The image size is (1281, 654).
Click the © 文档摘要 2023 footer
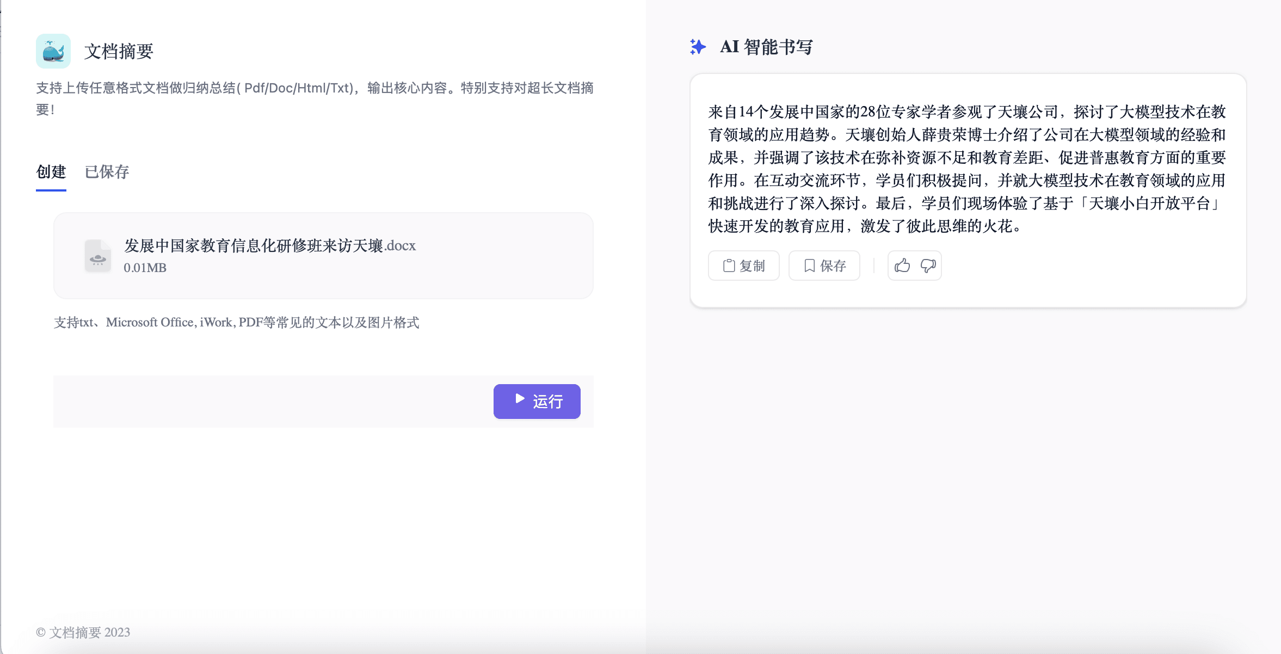pyautogui.click(x=83, y=632)
